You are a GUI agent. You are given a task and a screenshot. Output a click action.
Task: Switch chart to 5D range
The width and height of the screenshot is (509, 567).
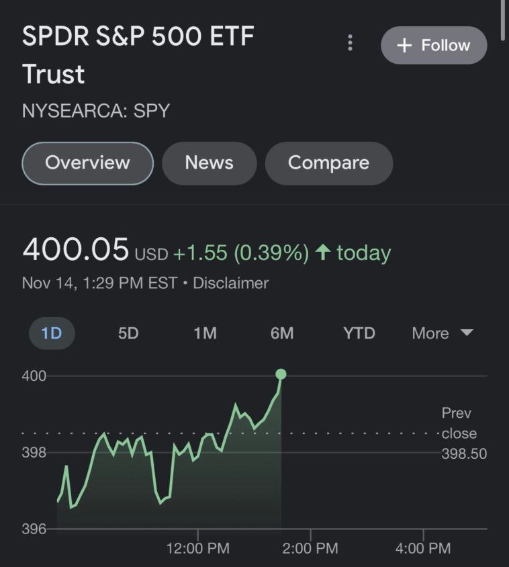128,333
